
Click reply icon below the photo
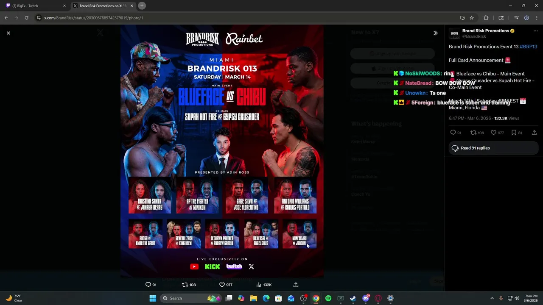[x=148, y=285]
